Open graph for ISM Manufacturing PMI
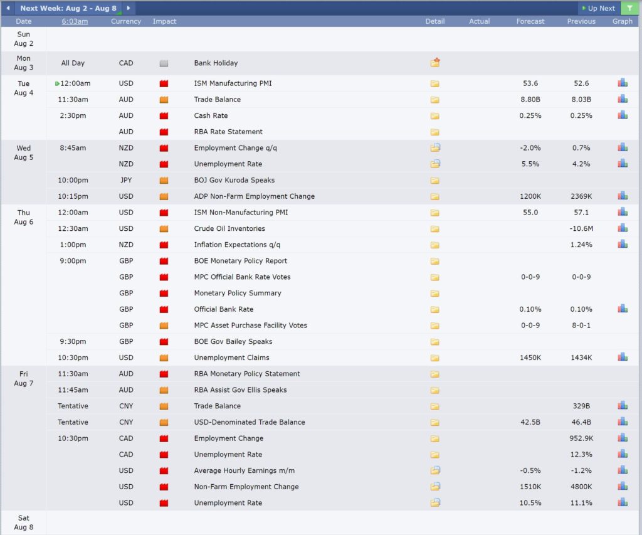 point(623,83)
